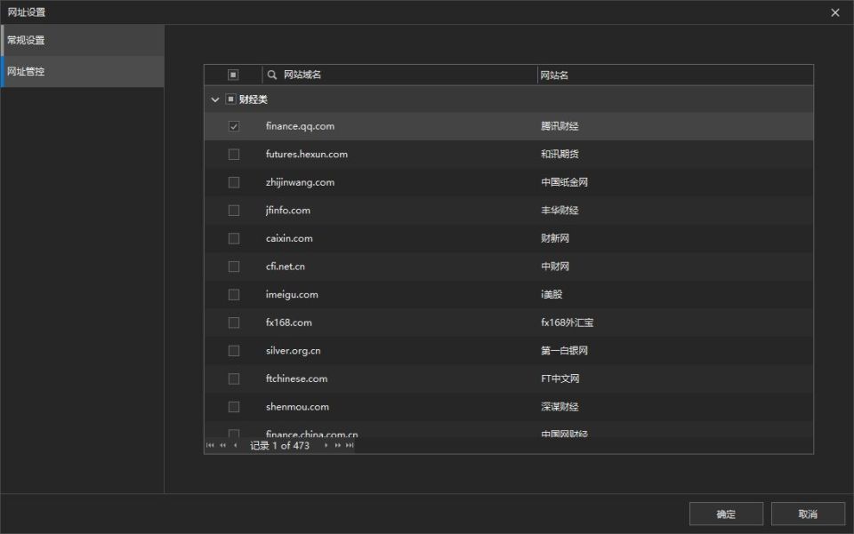Viewport: 854px width, 534px height.
Task: Select the caixin.com checkbox
Action: (x=234, y=239)
